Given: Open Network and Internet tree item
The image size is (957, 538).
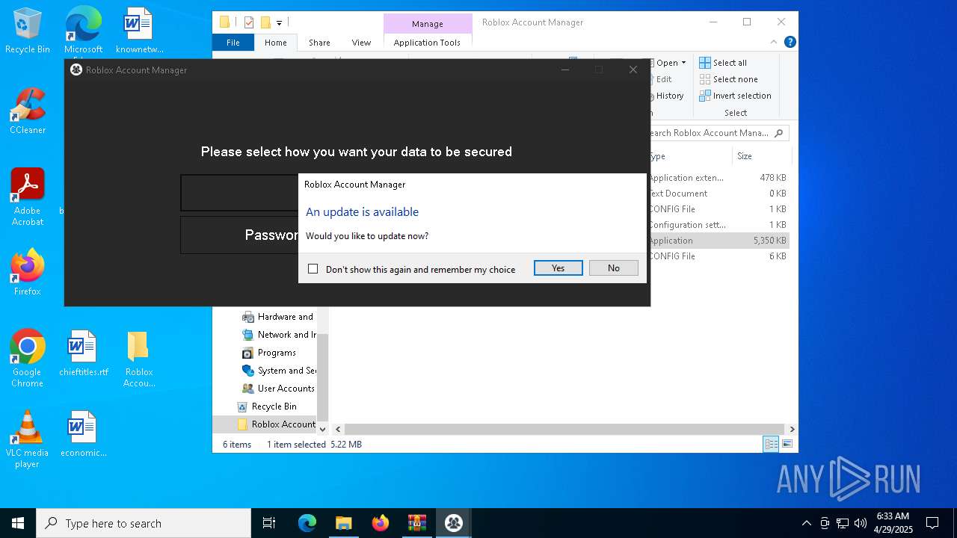Looking at the screenshot, I should pos(279,335).
